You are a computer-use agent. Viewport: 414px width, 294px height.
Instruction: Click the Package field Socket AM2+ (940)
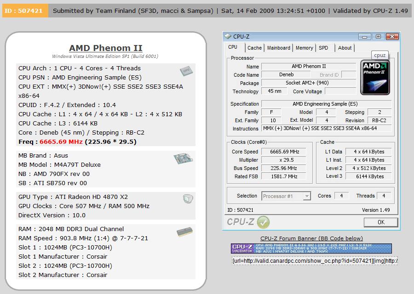[309, 83]
